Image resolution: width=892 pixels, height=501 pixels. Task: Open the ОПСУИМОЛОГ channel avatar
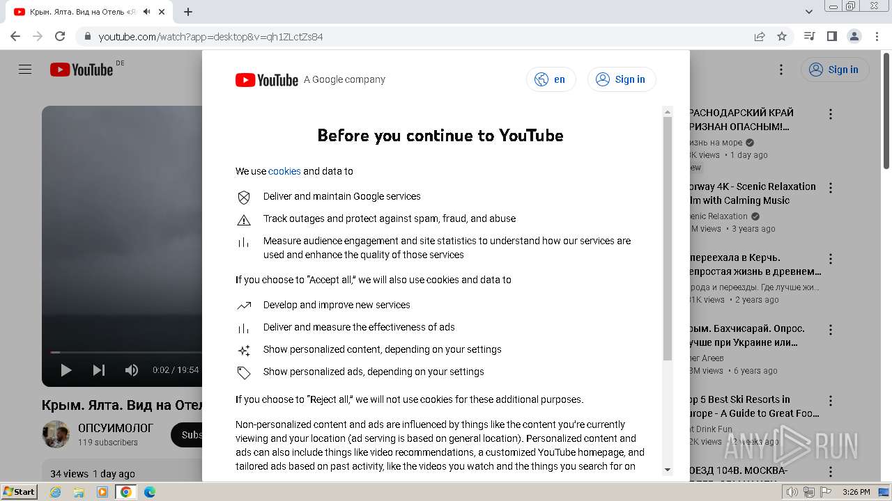pyautogui.click(x=56, y=434)
